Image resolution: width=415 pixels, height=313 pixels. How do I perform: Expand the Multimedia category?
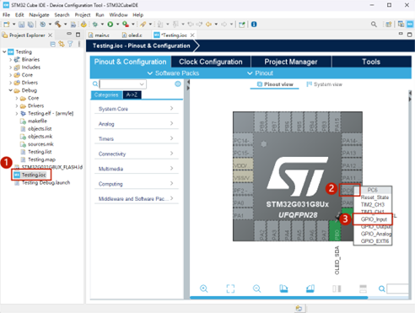pos(137,169)
